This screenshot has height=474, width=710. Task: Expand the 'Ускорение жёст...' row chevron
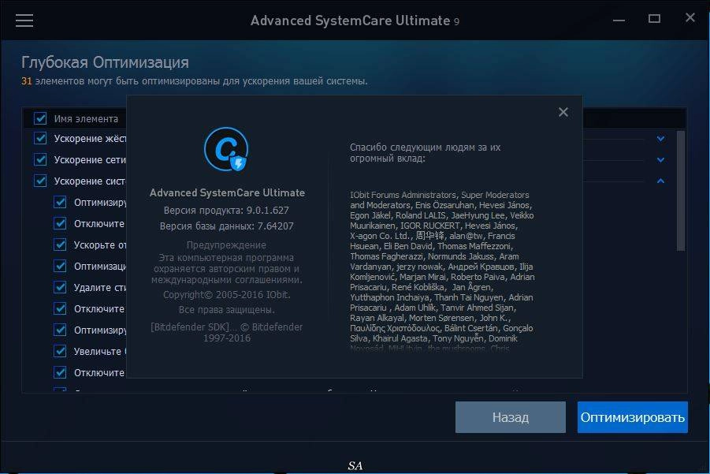point(660,139)
